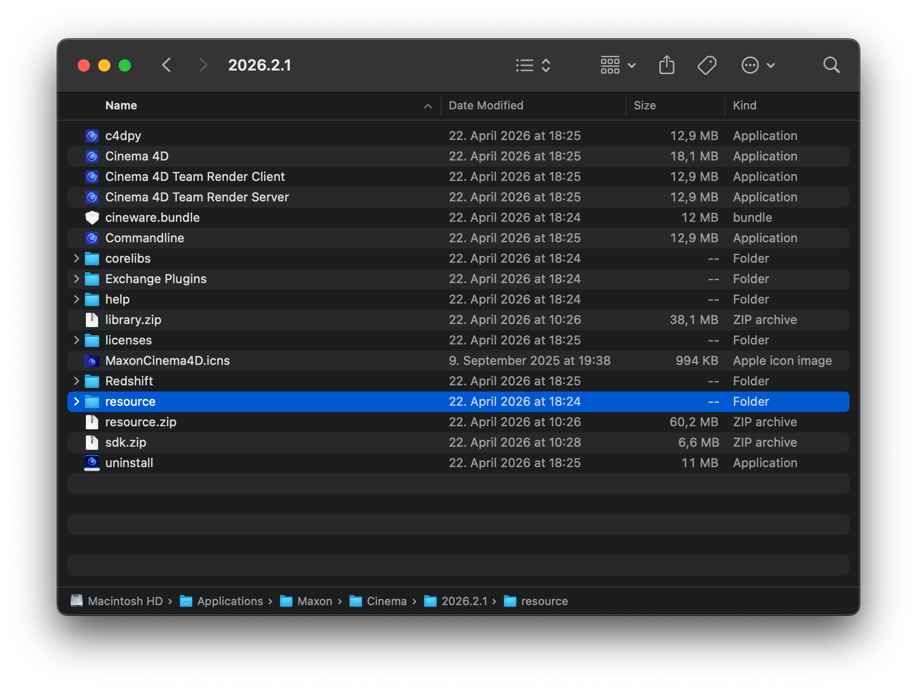Click the help folder icon
Image resolution: width=917 pixels, height=691 pixels.
pyautogui.click(x=92, y=300)
